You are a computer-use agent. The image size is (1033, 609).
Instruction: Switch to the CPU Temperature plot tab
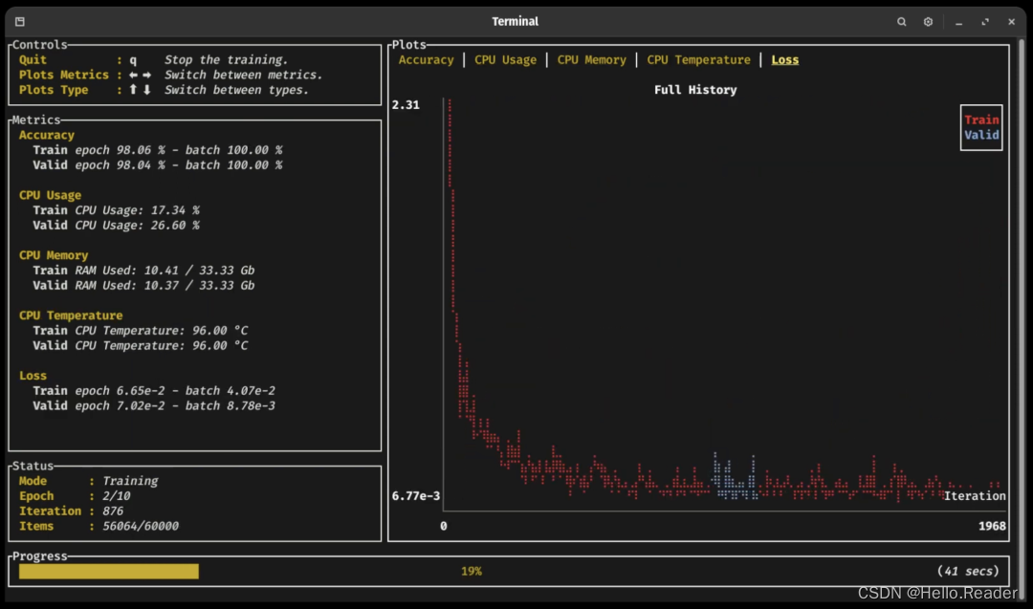(698, 60)
